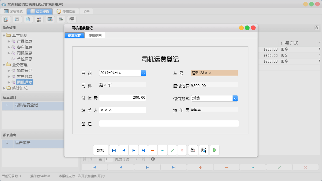The width and height of the screenshot is (322, 181).
Task: Switch to the 系统导航 tab
Action: [x=13, y=11]
